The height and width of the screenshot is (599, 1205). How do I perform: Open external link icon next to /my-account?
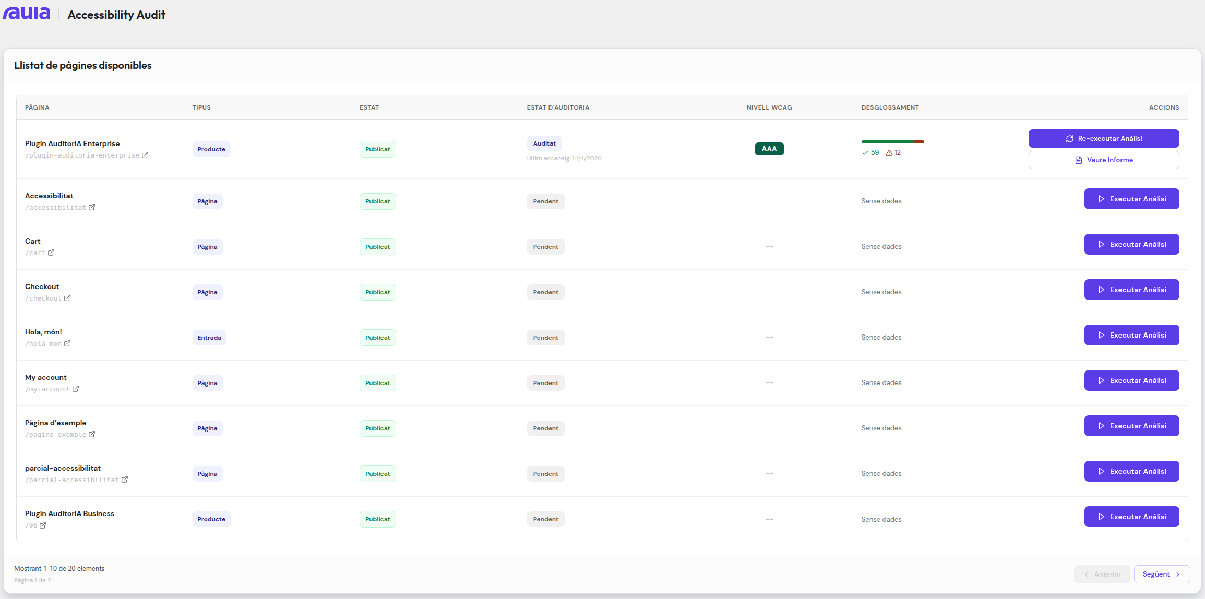pyautogui.click(x=76, y=389)
